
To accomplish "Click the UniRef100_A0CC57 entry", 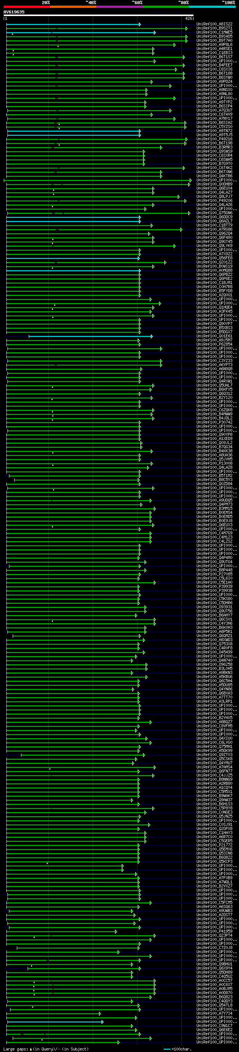I will 214,980.
